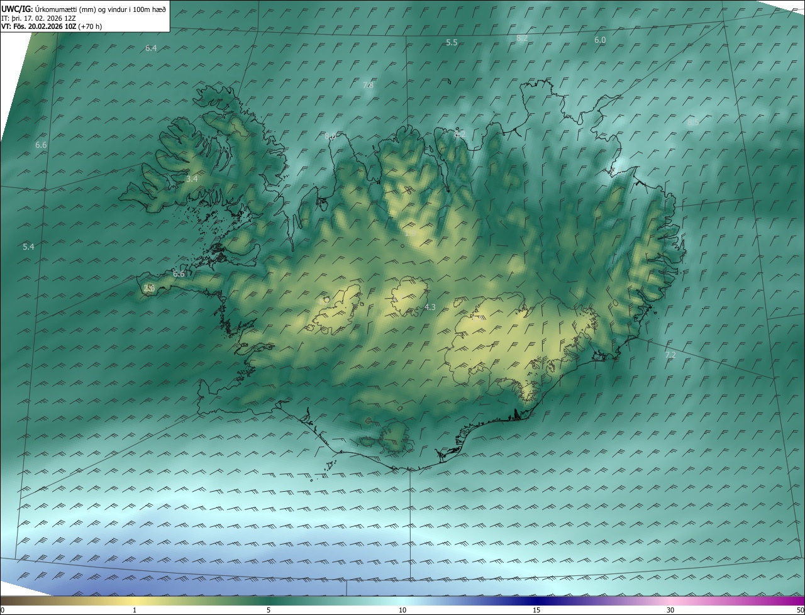Click the title 'UWC/IG: Úrkomumætti (mm) og vindur í 100m hæð'
The height and width of the screenshot is (615, 805).
click(84, 9)
